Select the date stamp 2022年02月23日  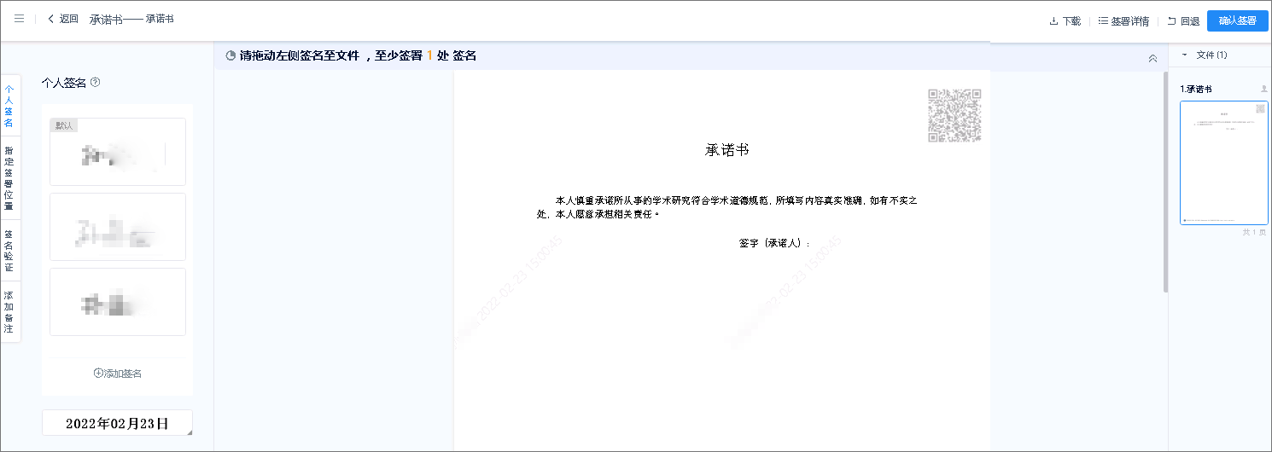pyautogui.click(x=117, y=423)
